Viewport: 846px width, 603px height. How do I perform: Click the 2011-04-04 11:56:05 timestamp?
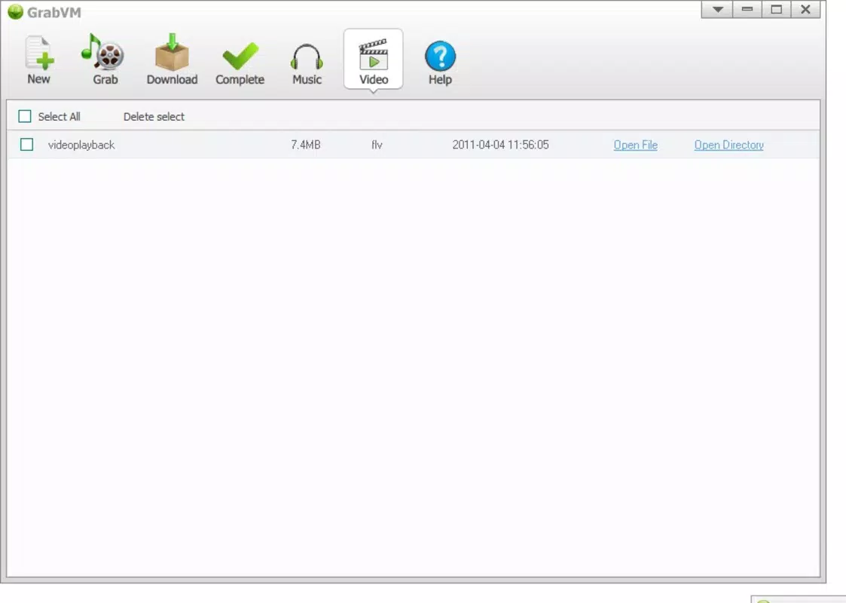pos(500,145)
